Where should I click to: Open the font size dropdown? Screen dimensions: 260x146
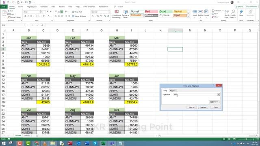[45, 12]
